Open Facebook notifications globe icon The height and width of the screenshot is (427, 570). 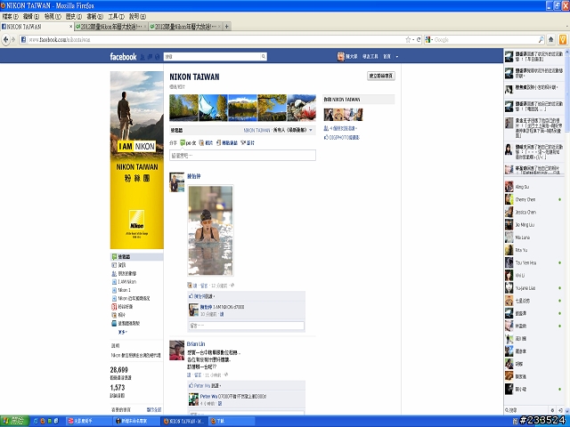coord(158,57)
